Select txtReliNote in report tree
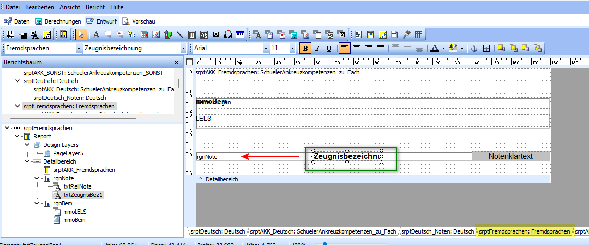Screen dimensions: 589x245 [x=77, y=186]
